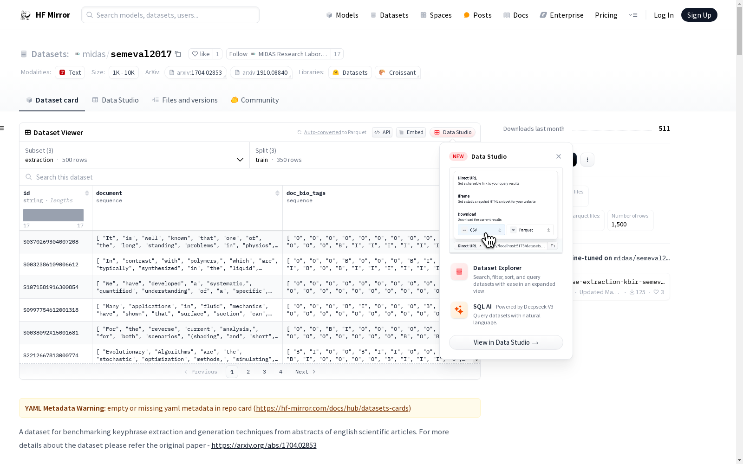Click the like count 1
The height and width of the screenshot is (464, 743).
[x=217, y=54]
